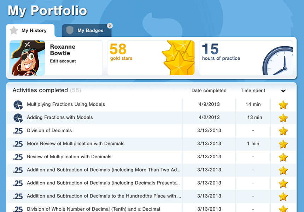Image resolution: width=304 pixels, height=212 pixels.
Task: Click gold star for Hundredths Place row
Action: click(x=283, y=196)
